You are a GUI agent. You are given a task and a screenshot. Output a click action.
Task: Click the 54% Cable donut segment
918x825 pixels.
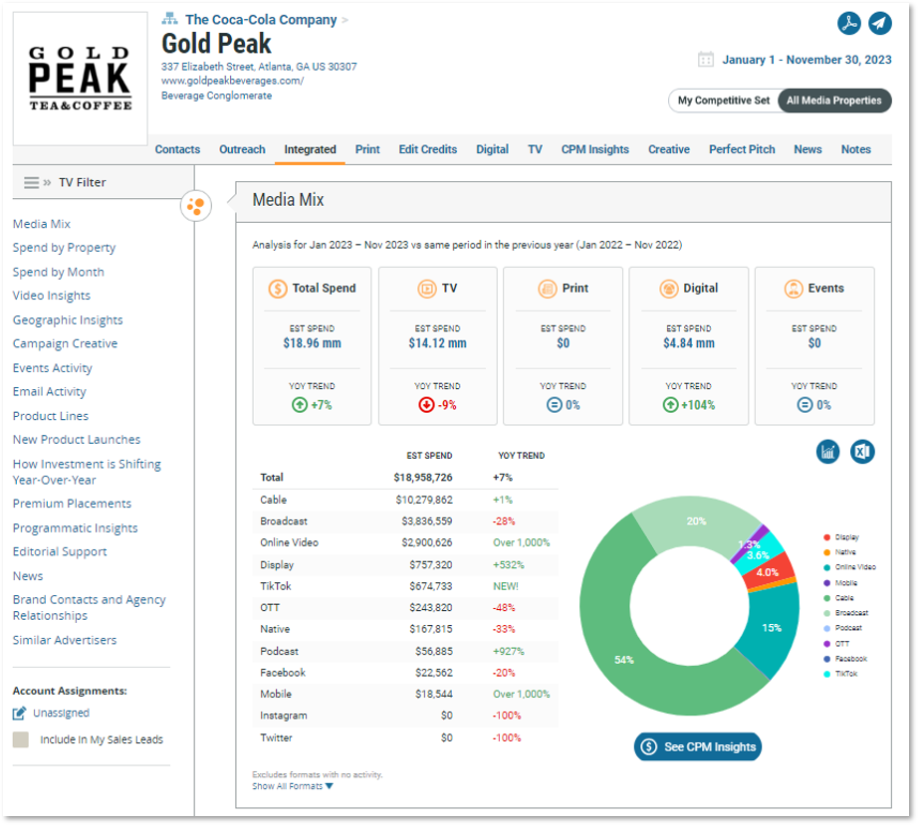pos(624,660)
